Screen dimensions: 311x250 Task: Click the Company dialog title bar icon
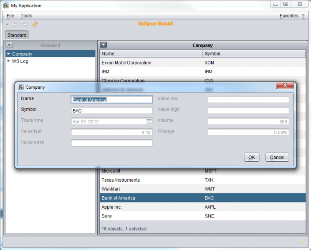coord(21,87)
